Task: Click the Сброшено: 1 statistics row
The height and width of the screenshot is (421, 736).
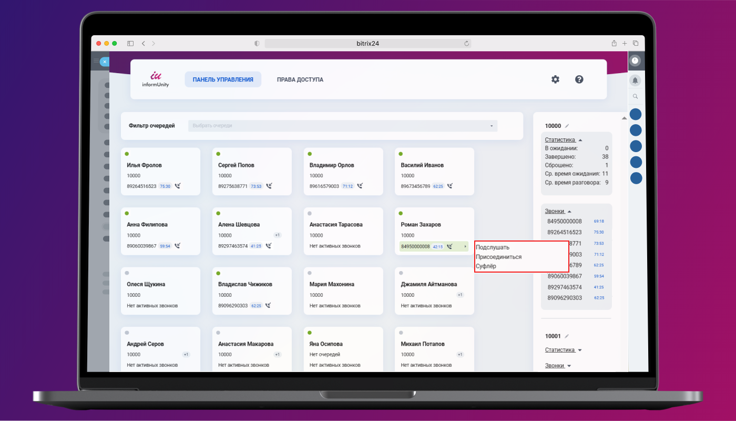Action: (576, 165)
